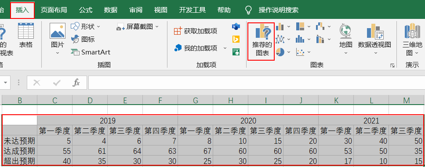Select the column G header
Viewport: 425px width, 167px height.
(x=196, y=101)
